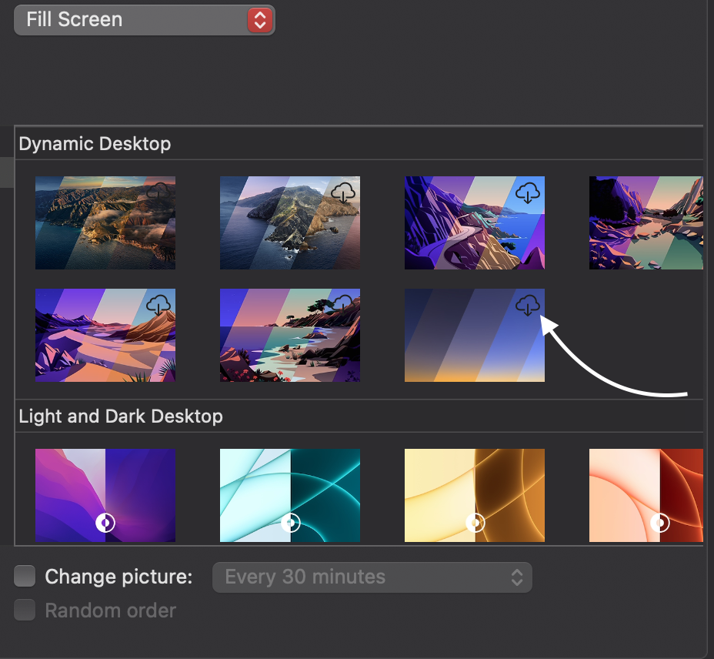714x659 pixels.
Task: Click the Change picture: label
Action: click(118, 577)
